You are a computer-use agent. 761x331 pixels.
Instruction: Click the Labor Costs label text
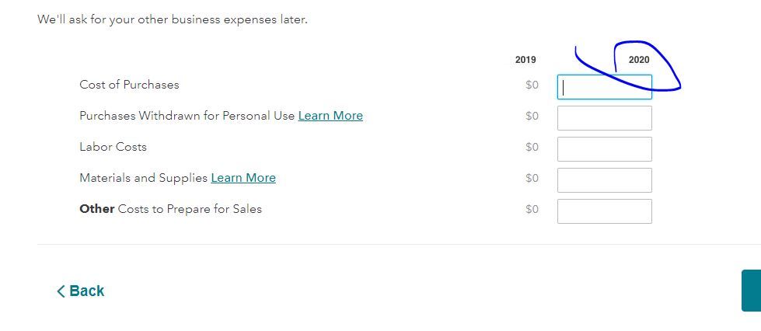point(113,147)
